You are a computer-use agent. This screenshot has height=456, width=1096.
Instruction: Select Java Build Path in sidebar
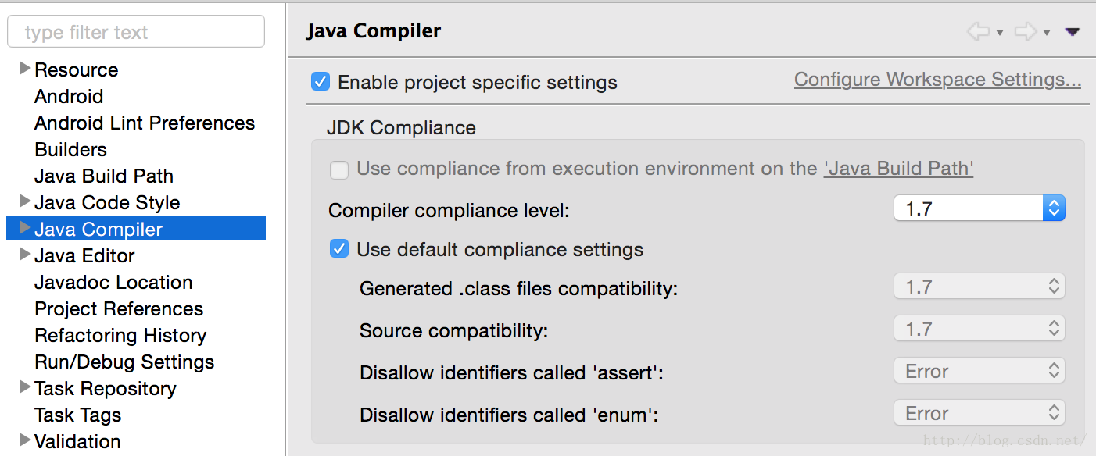click(104, 176)
